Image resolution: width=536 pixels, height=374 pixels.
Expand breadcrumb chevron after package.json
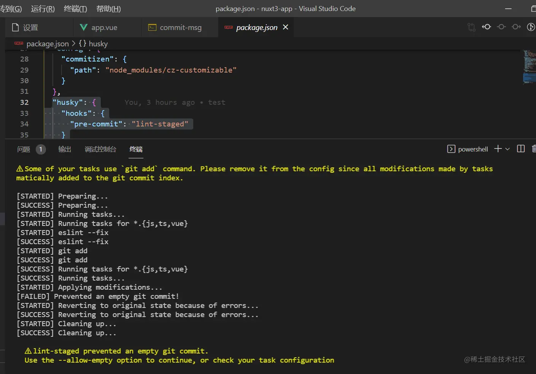coord(73,44)
